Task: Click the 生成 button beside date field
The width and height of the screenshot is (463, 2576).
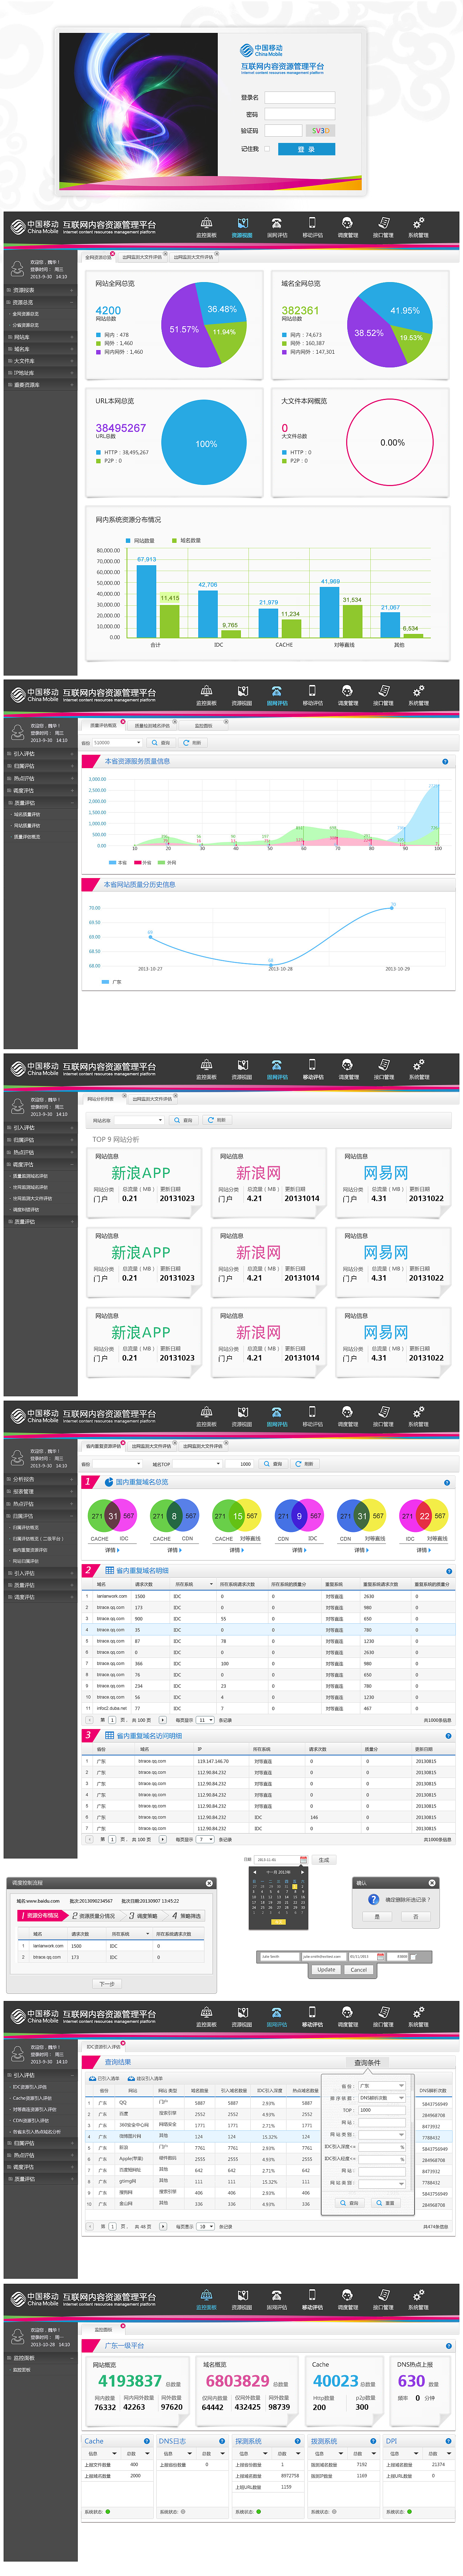Action: (324, 1860)
